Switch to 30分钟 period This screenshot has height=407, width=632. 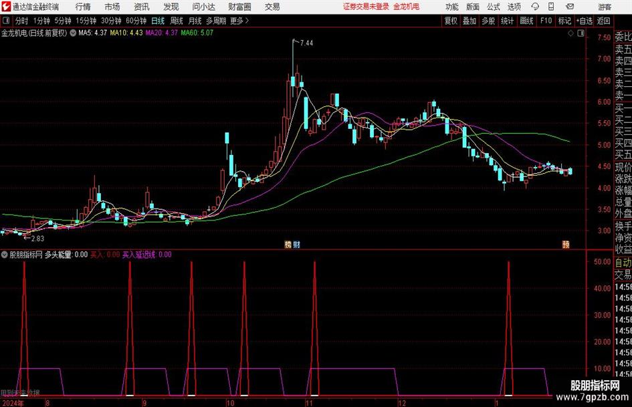(111, 21)
